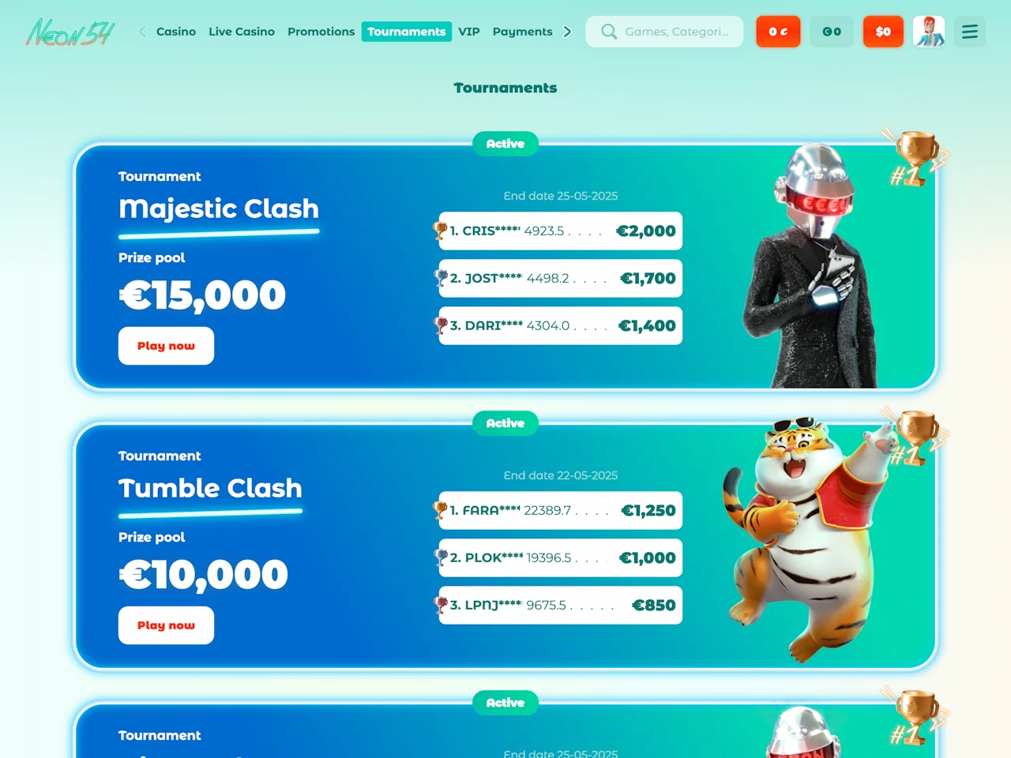This screenshot has width=1011, height=758.
Task: Click Play now for Tumble Clash
Action: (x=166, y=625)
